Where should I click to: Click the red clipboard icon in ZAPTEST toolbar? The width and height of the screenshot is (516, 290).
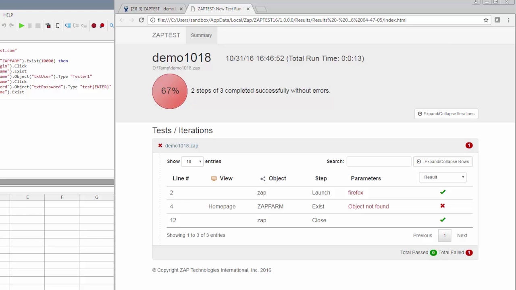coord(48,26)
